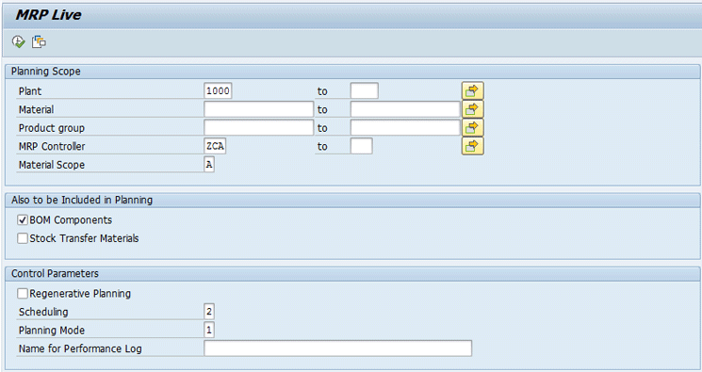Screen dimensions: 702x372
Task: Click the Execute clock icon in toolbar
Action: [x=18, y=42]
